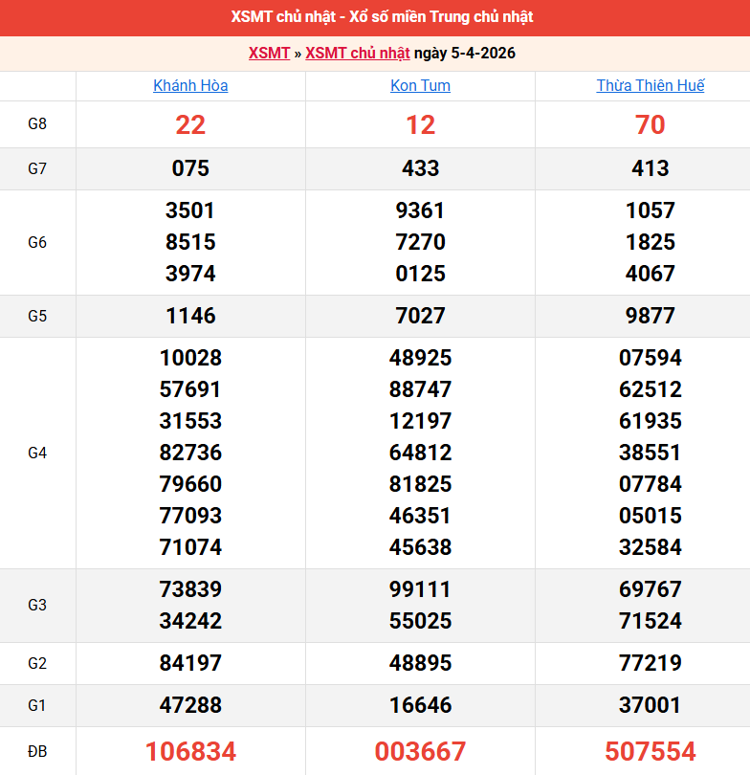Open the XSMT chủ nhật breadcrumb link
Screen dimensions: 750x775
tap(357, 54)
